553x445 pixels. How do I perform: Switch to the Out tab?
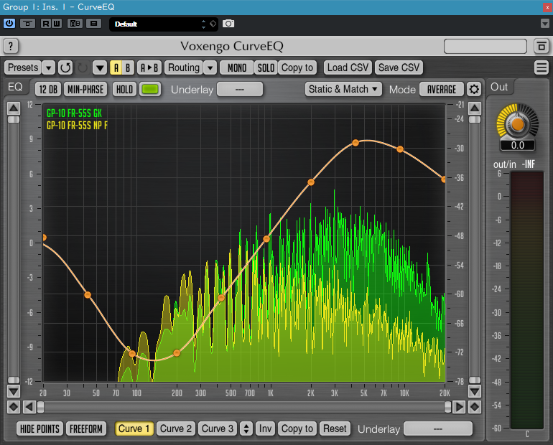pos(499,87)
